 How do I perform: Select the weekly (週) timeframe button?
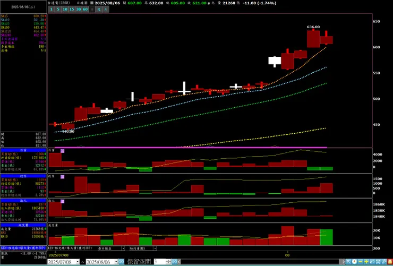click(99, 10)
